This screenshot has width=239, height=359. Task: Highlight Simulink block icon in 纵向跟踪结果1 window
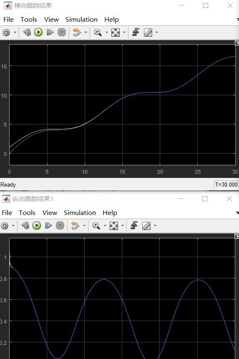75,225
